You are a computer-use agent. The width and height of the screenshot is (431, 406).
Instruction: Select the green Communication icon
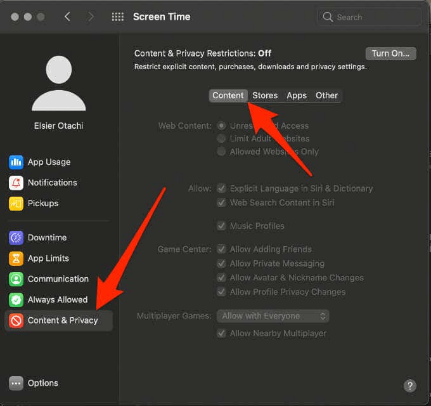[x=16, y=279]
